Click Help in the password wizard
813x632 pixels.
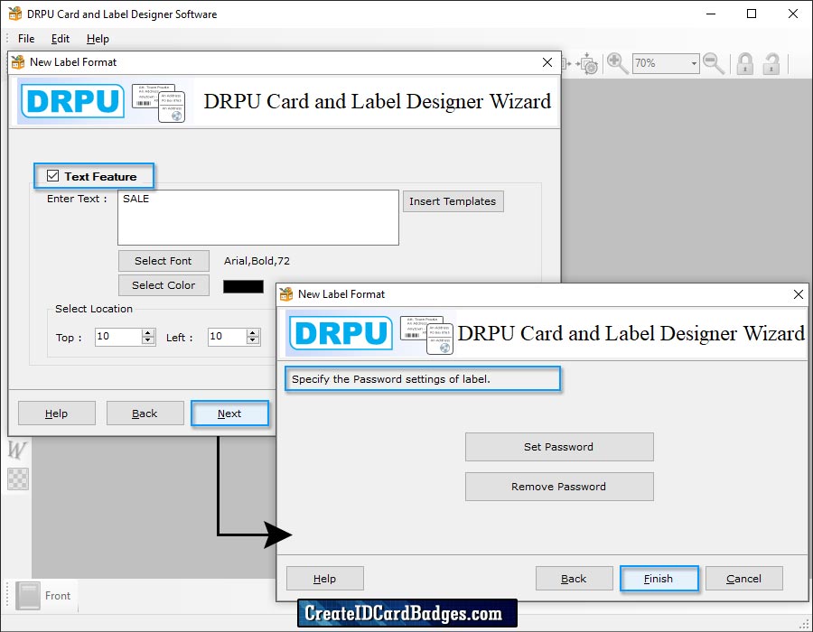325,578
